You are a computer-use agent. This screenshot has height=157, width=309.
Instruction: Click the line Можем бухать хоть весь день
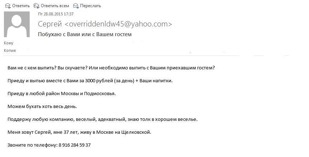pyautogui.click(x=42, y=107)
